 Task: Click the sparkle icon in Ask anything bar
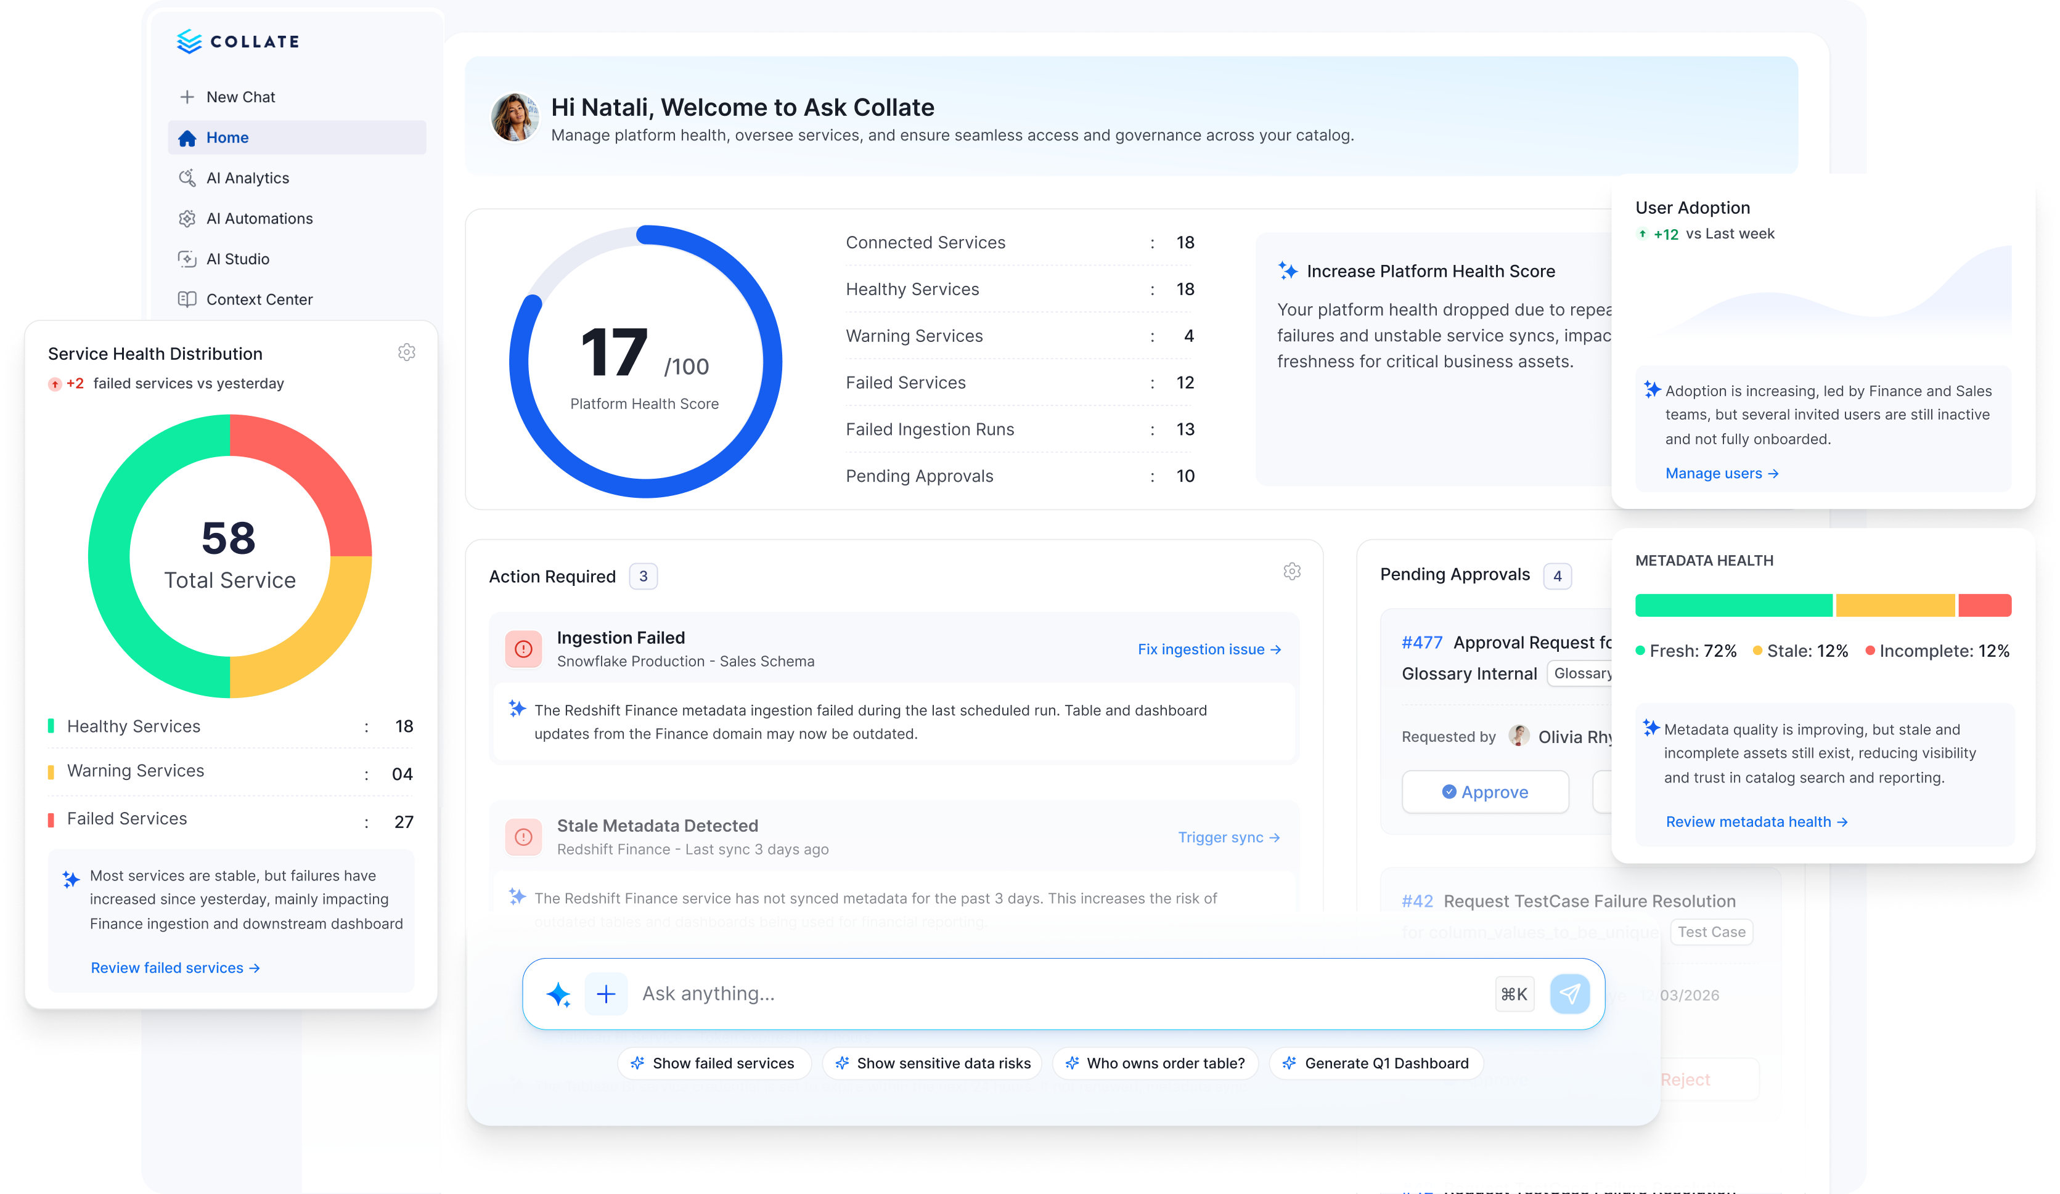tap(558, 994)
